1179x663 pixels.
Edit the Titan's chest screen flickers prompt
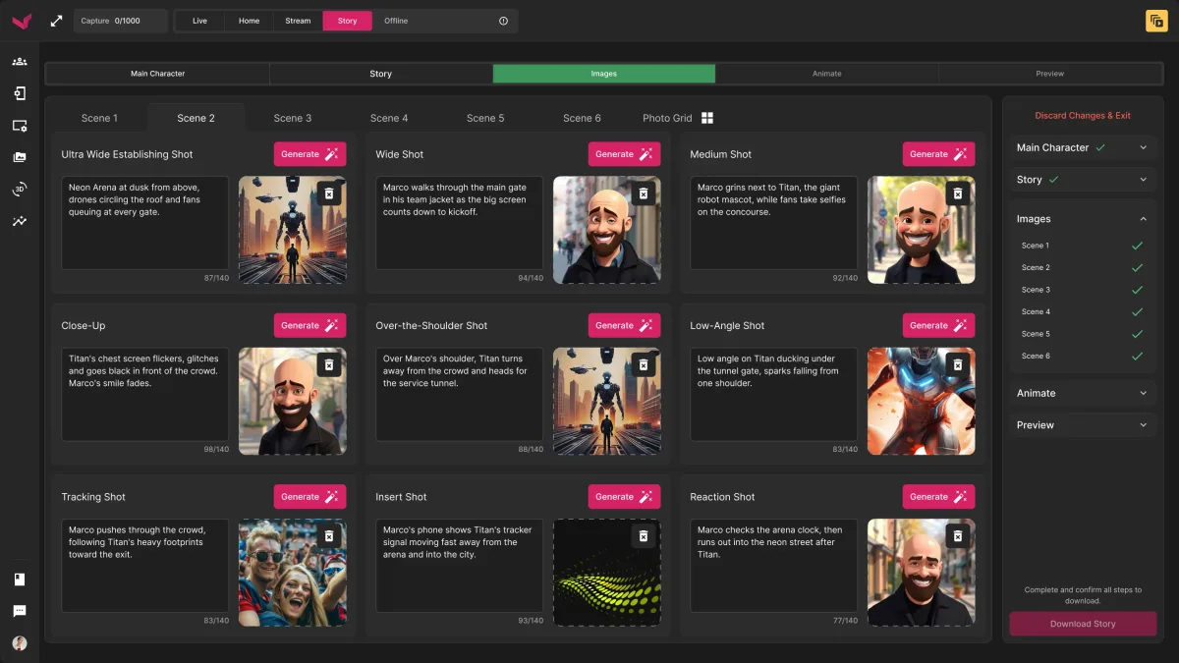point(144,394)
